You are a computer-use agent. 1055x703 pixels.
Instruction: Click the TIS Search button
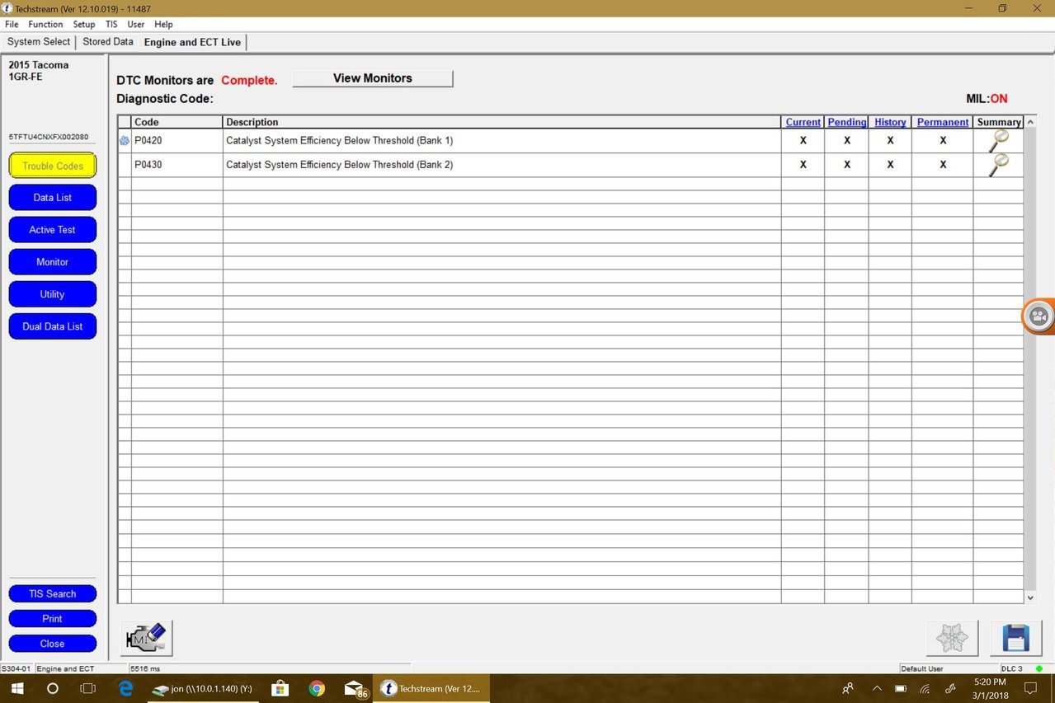click(53, 594)
